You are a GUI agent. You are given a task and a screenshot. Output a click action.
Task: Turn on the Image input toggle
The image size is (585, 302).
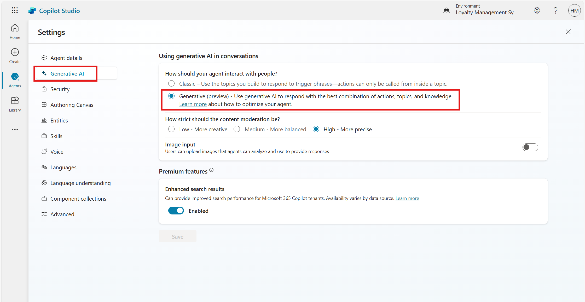point(530,147)
